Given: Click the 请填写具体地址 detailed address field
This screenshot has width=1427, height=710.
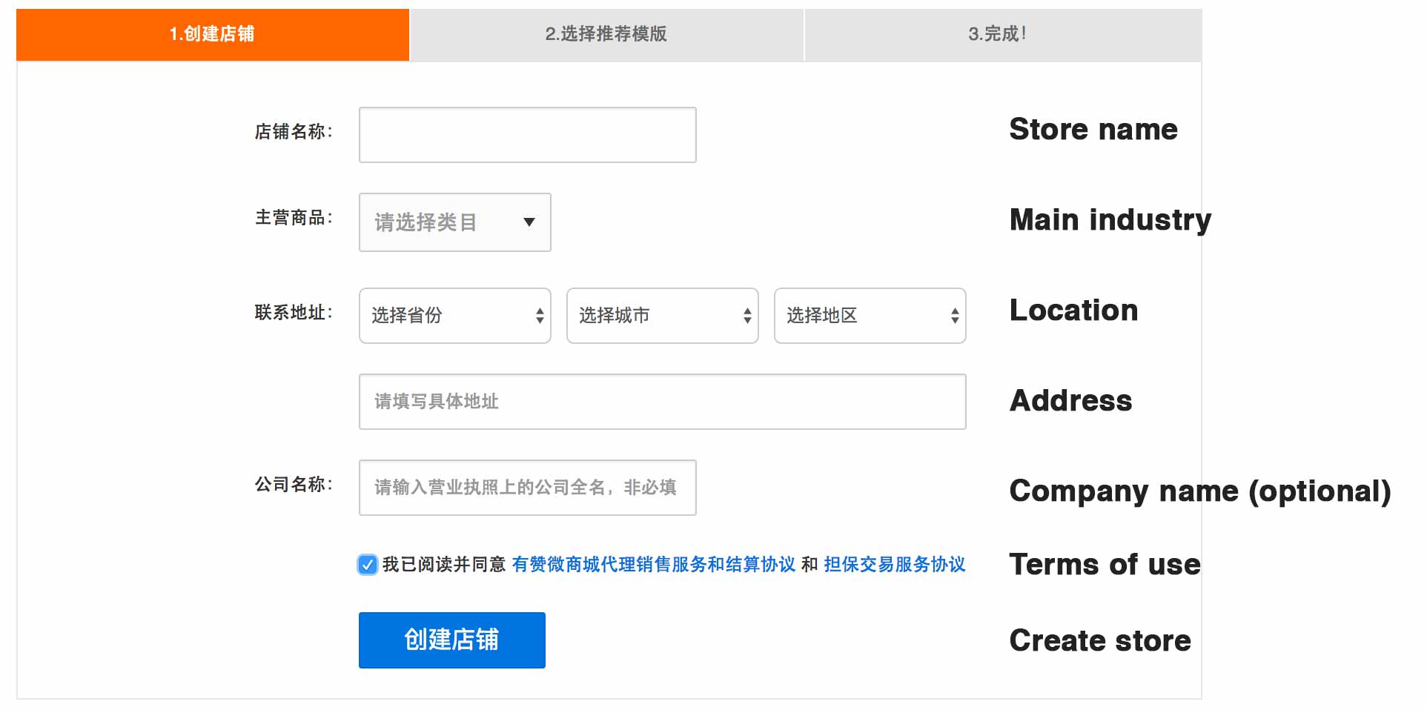Looking at the screenshot, I should point(663,402).
